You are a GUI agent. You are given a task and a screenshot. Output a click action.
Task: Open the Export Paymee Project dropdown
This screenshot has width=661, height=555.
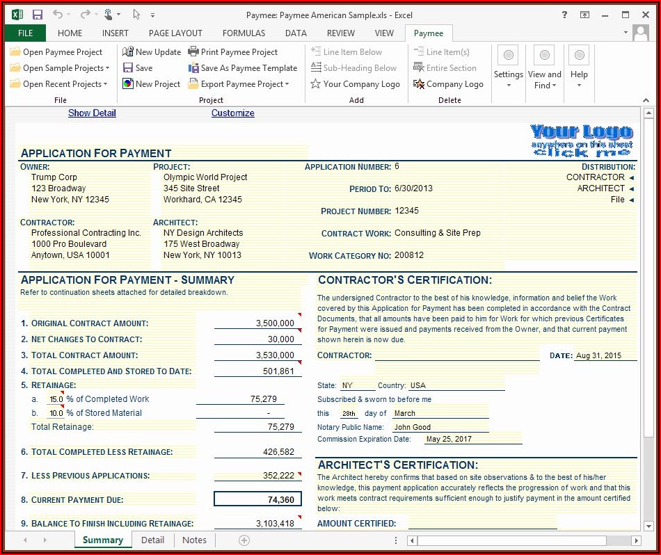(x=287, y=84)
